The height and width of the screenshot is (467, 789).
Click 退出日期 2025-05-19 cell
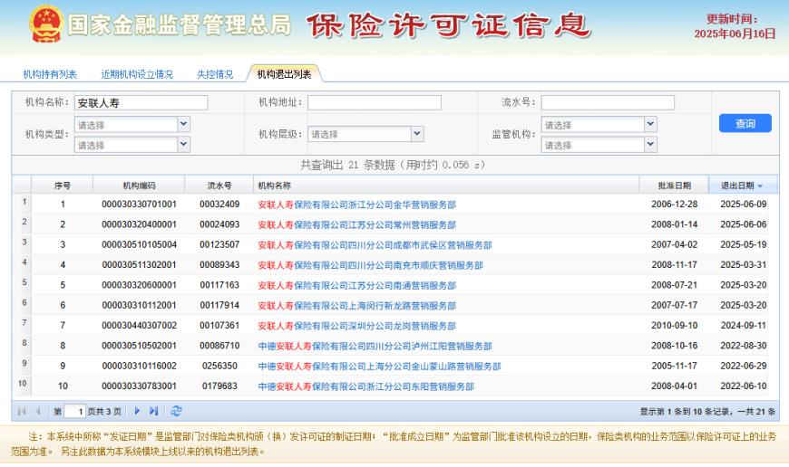click(744, 244)
